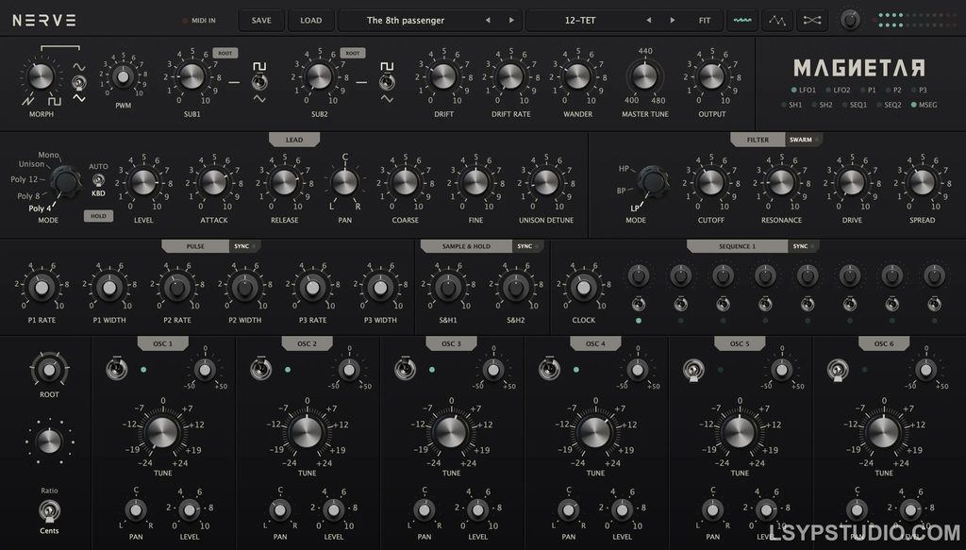Activate the HOLD button
Image resolution: width=966 pixels, height=550 pixels.
point(98,216)
